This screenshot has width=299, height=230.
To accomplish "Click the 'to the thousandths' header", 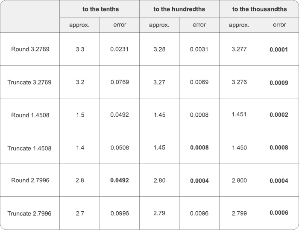I will (259, 9).
